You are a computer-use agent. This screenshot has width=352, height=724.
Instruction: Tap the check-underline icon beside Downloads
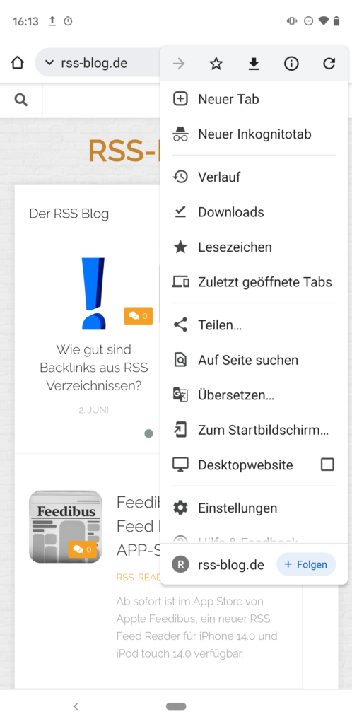180,212
